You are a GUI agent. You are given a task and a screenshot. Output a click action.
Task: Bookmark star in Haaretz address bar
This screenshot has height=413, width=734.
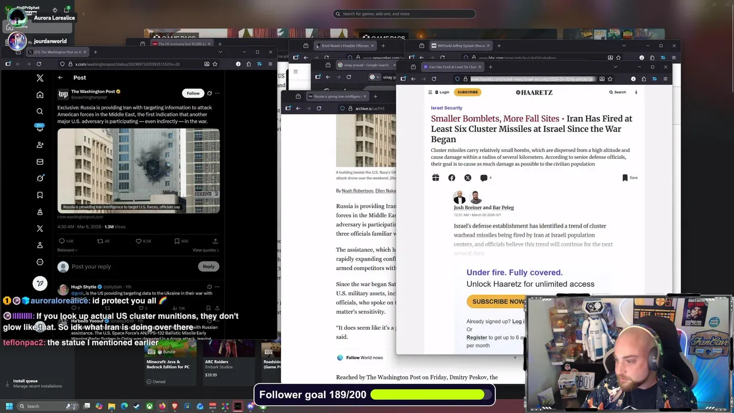coord(610,79)
